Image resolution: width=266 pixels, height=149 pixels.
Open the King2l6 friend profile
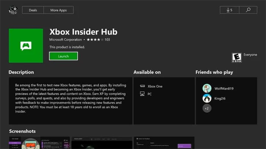(214, 98)
